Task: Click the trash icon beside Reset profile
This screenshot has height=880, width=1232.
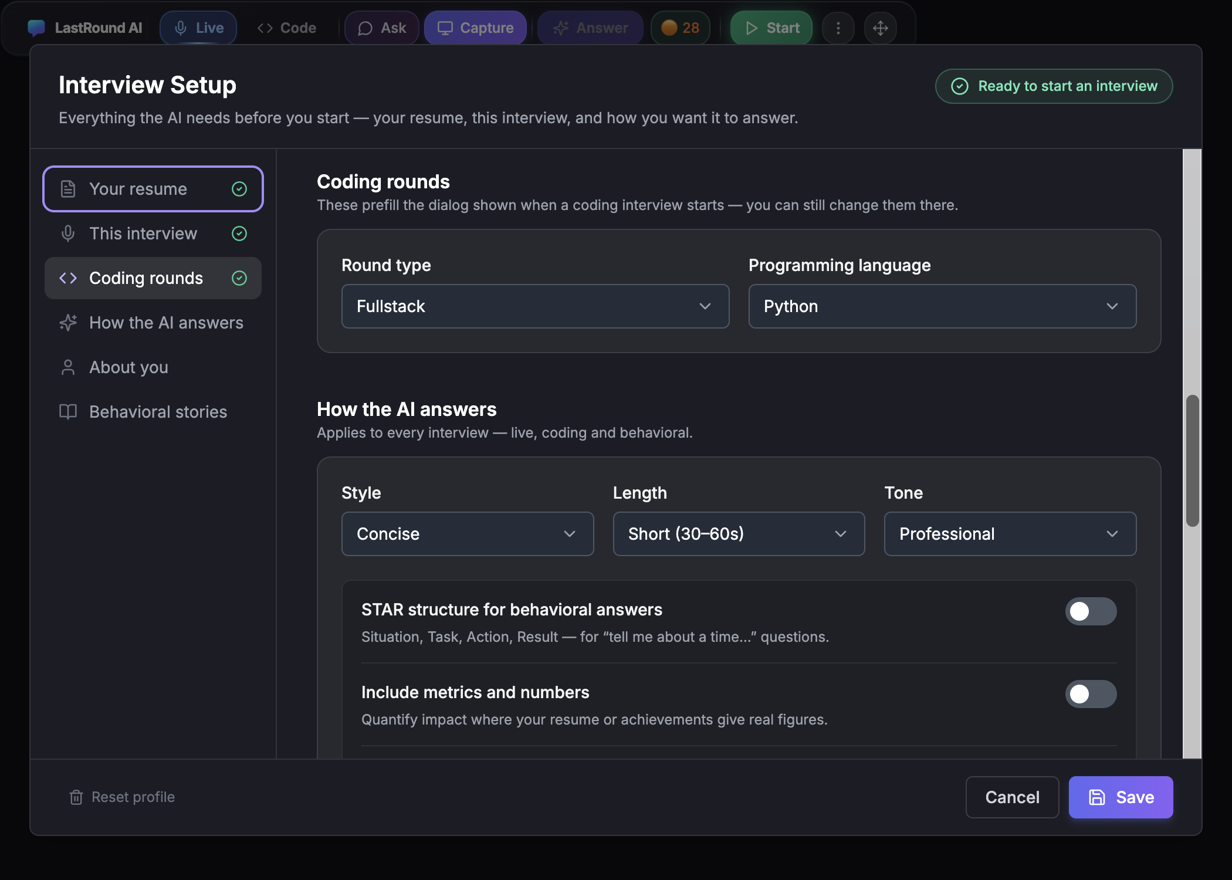Action: (x=76, y=797)
